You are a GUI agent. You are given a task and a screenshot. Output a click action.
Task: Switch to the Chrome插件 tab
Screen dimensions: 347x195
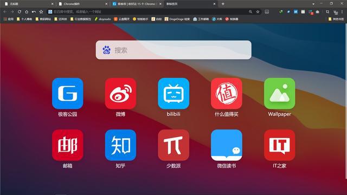[83, 4]
